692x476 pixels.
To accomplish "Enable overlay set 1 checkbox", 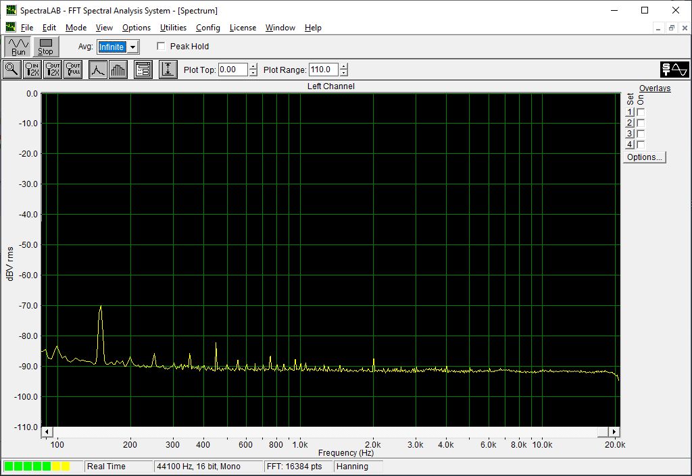I will tap(641, 112).
